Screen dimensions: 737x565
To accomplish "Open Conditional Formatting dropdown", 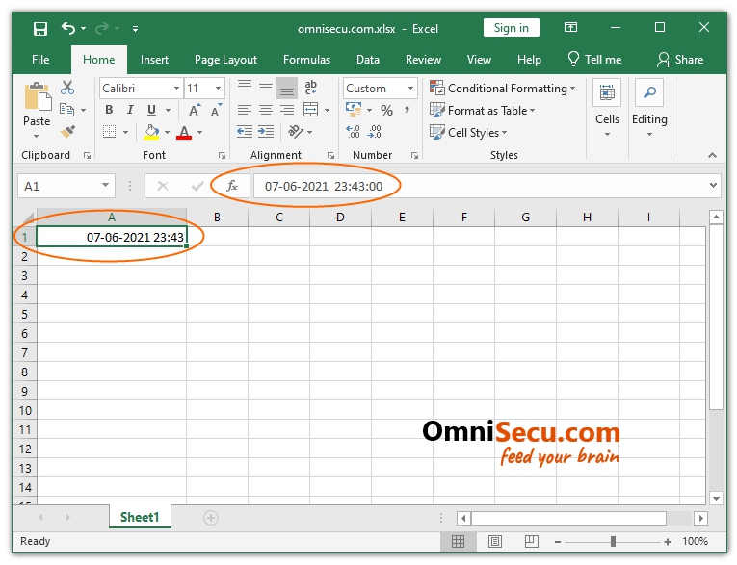I will (503, 89).
